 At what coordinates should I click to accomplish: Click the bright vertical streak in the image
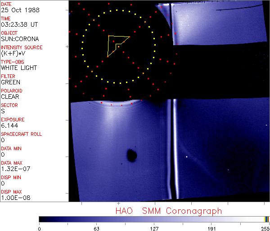tap(171, 149)
